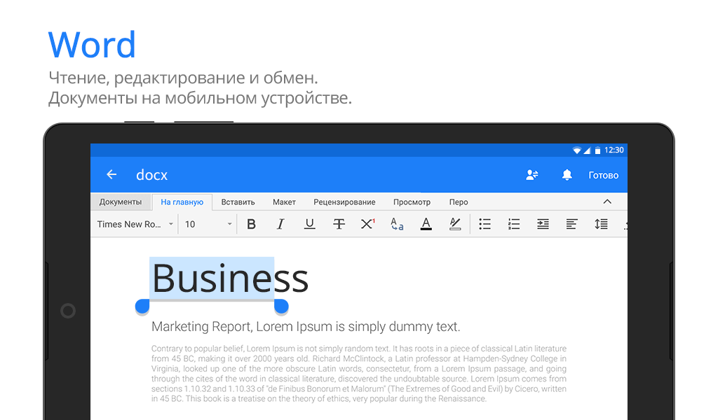
Task: Apply superscript formatting
Action: coord(367,223)
